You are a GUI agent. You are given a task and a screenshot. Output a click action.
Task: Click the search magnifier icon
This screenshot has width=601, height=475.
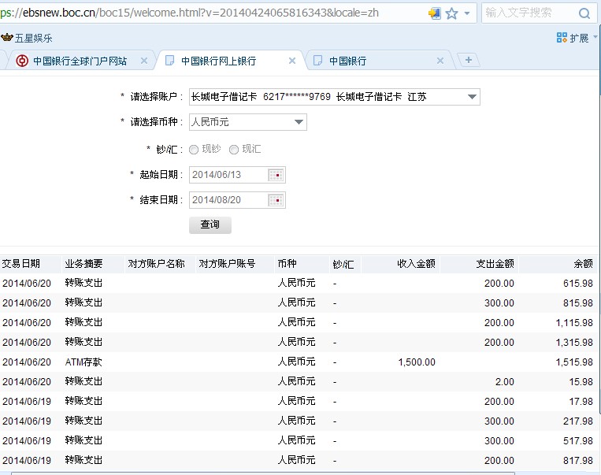point(584,13)
